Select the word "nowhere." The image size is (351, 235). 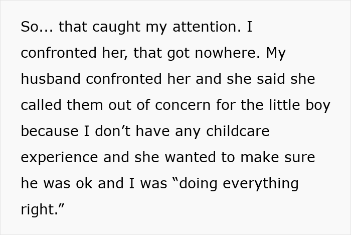tap(228, 53)
